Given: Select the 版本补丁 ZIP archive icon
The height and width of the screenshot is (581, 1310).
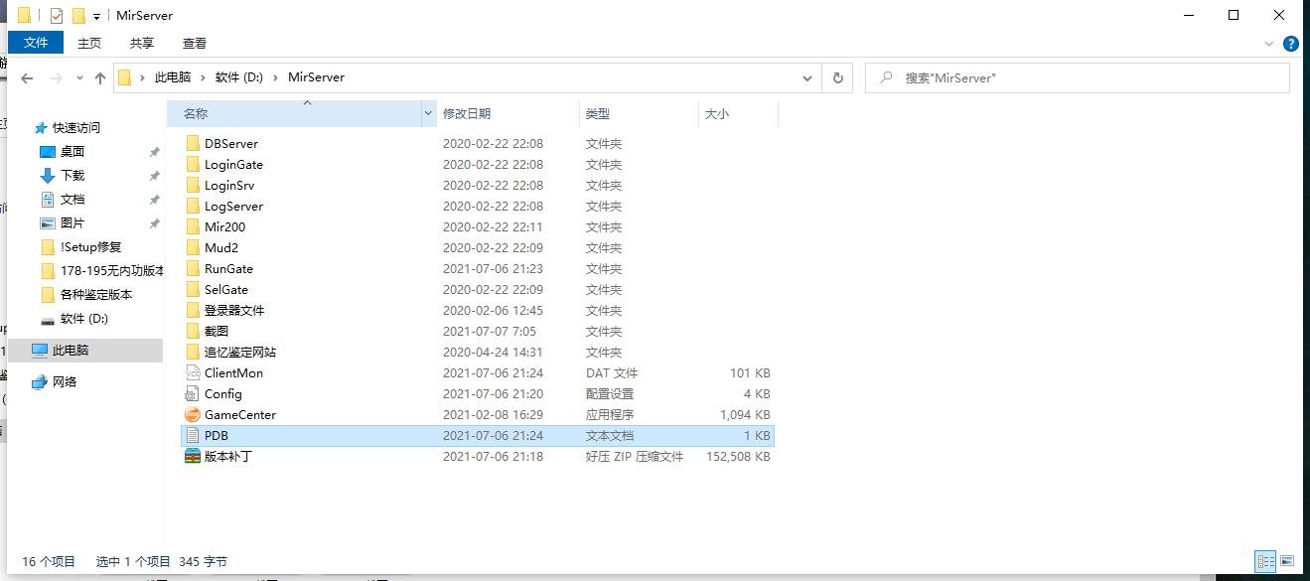Looking at the screenshot, I should [193, 457].
